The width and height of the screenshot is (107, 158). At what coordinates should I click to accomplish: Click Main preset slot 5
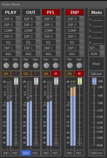96,43
